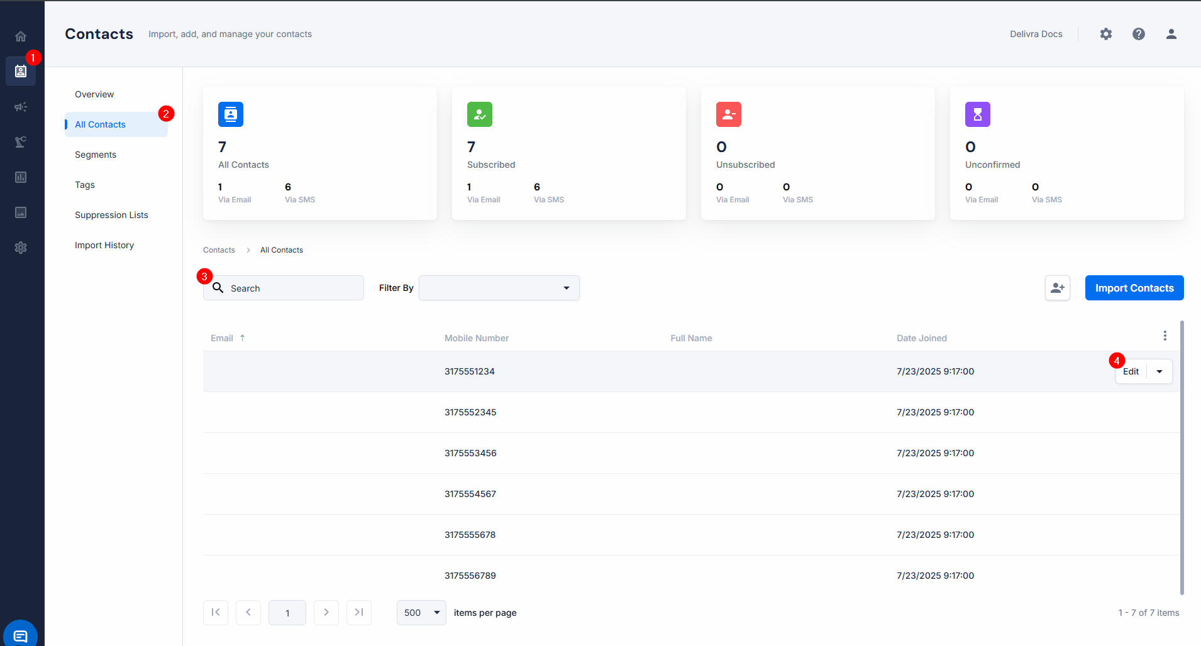Open the Filter By dropdown
The image size is (1201, 646).
499,288
